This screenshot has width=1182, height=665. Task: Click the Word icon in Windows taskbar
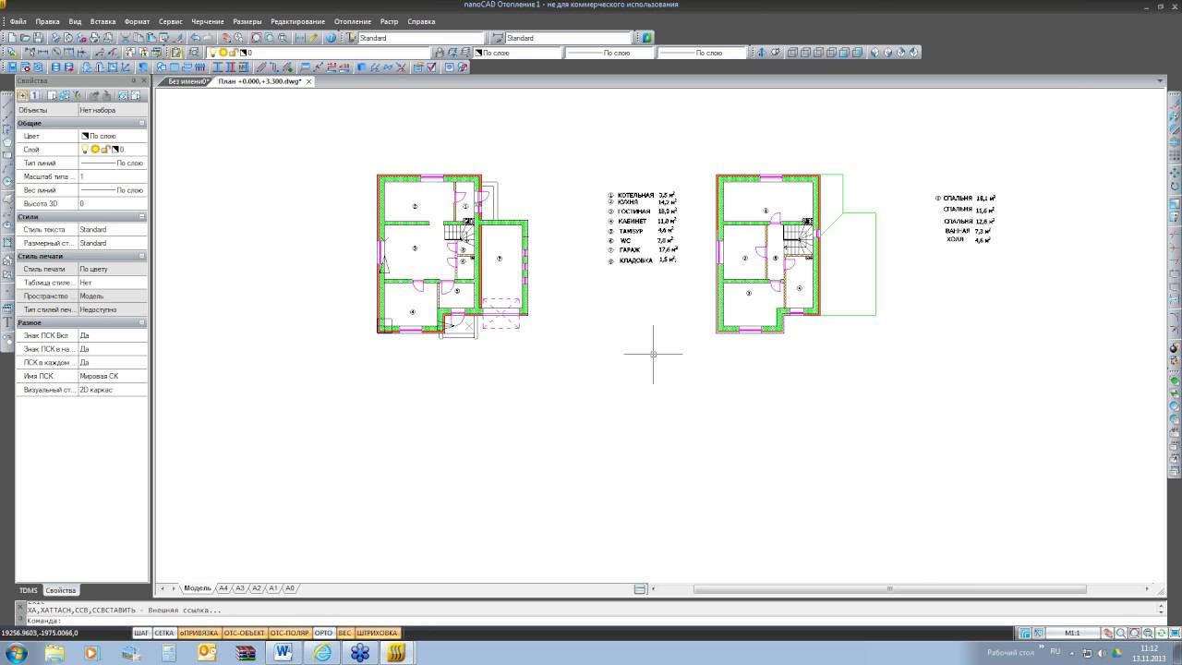click(x=282, y=653)
